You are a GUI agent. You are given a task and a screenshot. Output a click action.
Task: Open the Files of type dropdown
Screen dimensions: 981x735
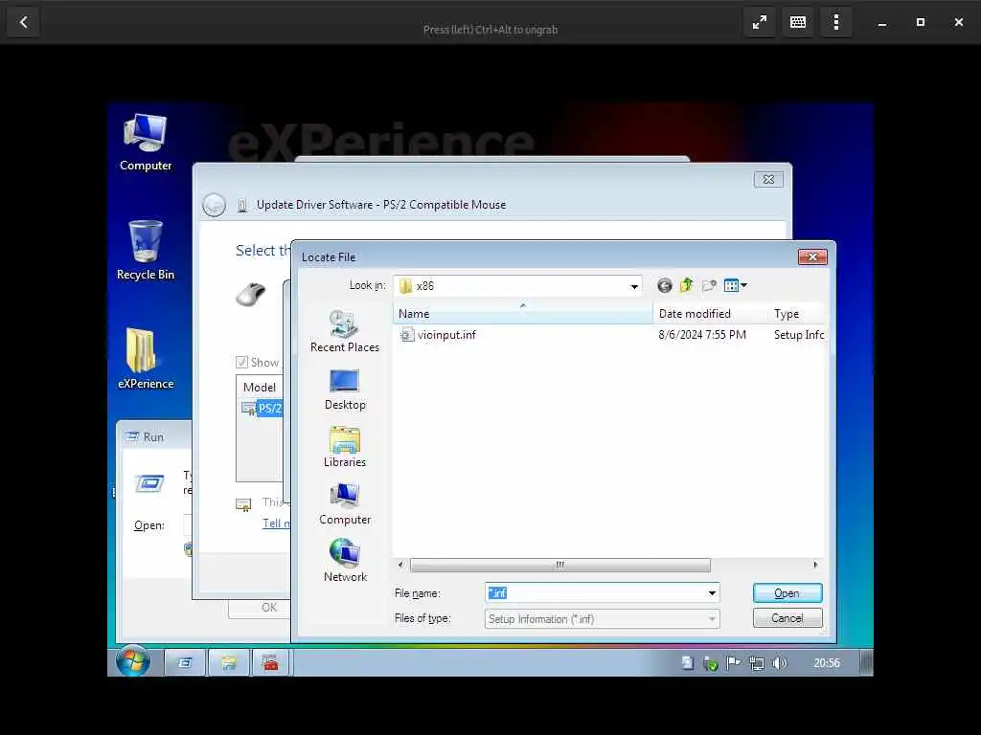click(602, 619)
